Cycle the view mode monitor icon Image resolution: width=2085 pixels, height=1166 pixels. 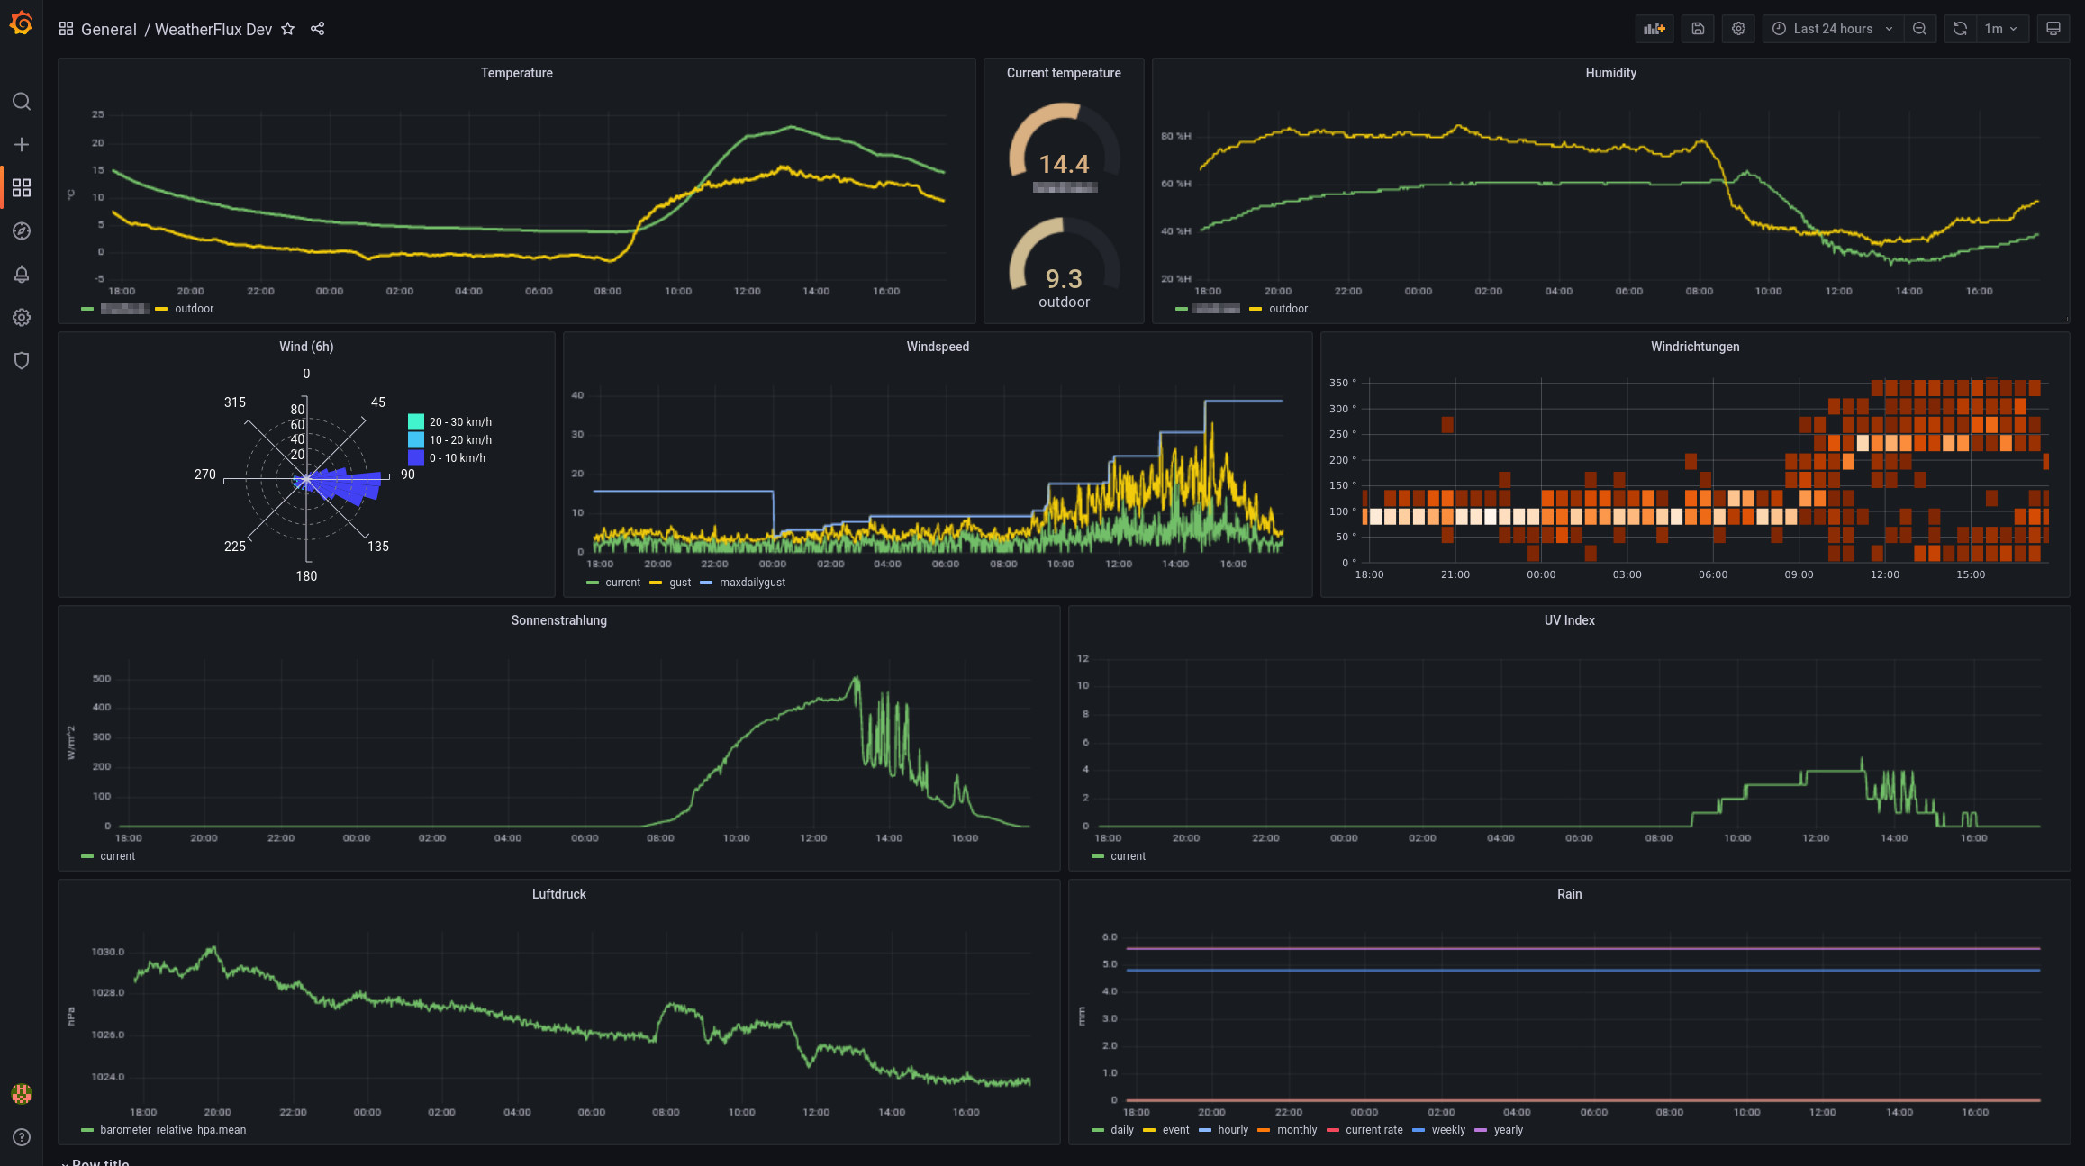[x=2053, y=29]
